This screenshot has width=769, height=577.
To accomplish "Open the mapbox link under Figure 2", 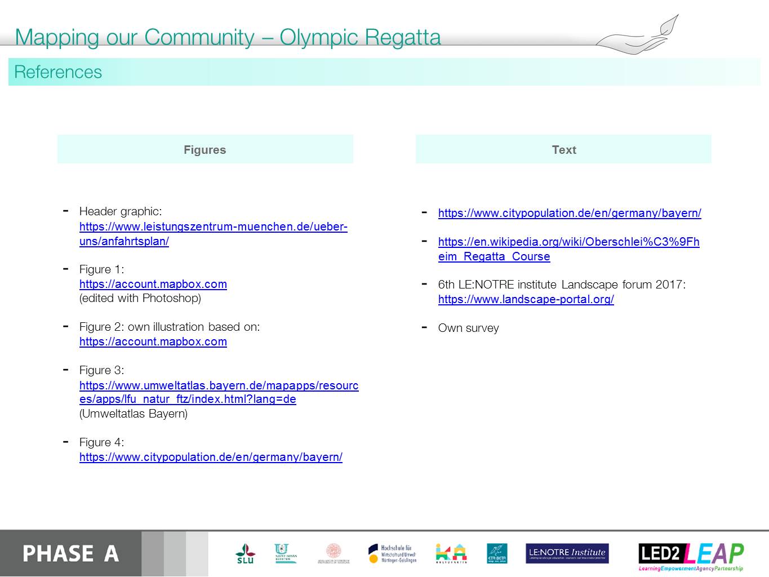I will (153, 341).
